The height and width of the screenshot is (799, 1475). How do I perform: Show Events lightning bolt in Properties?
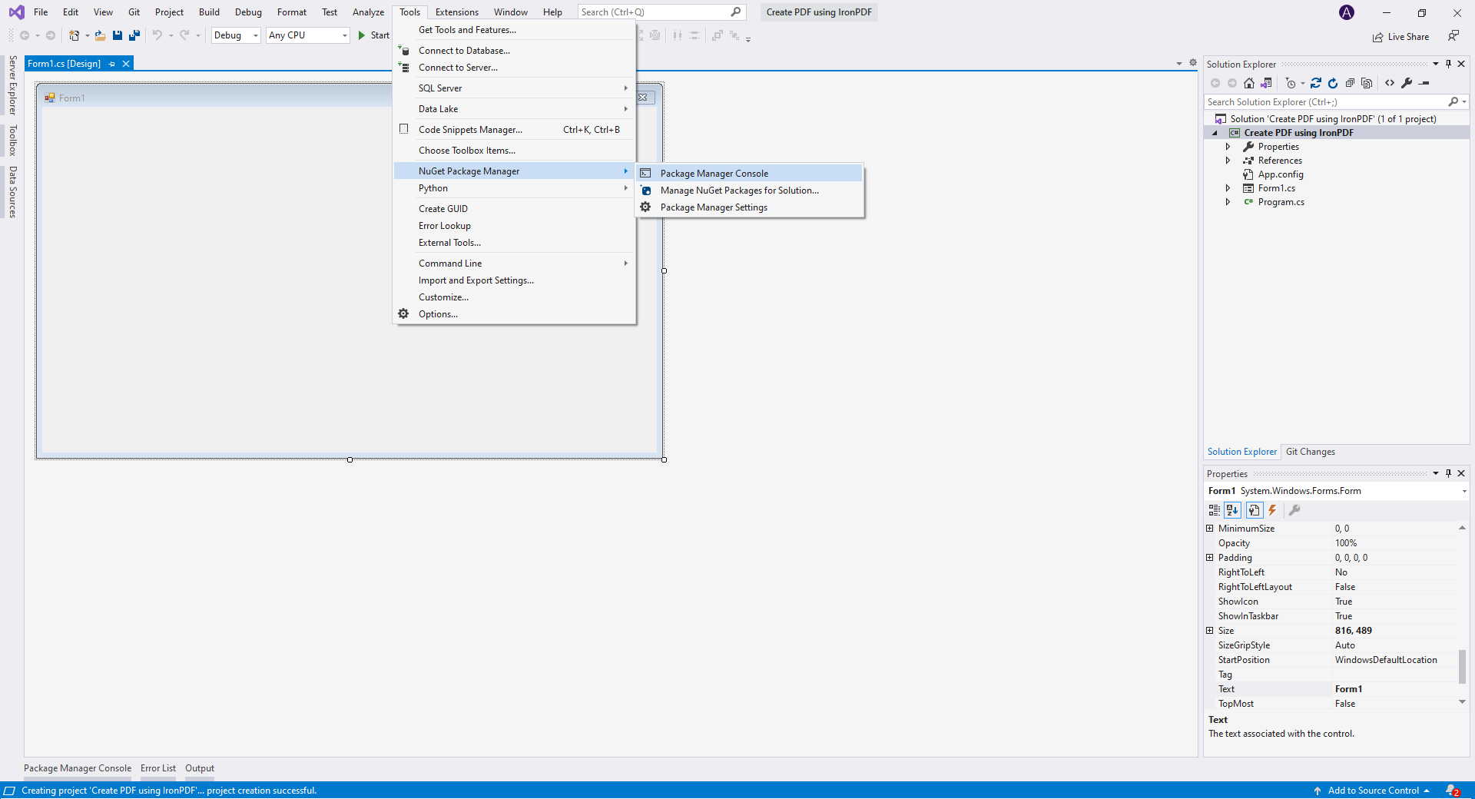click(x=1273, y=510)
